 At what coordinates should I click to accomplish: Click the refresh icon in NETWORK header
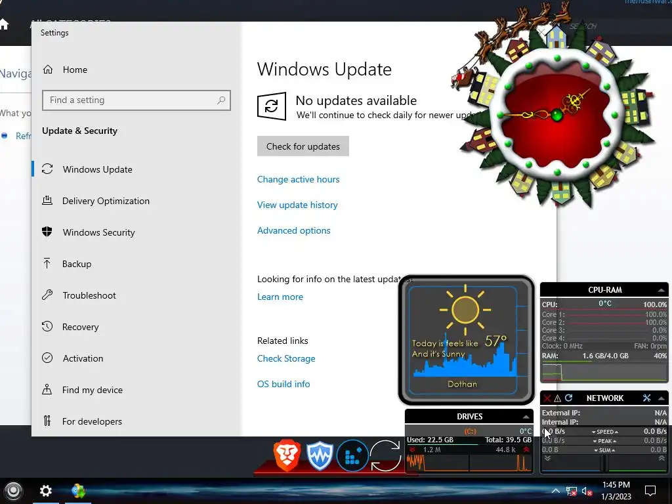[569, 398]
